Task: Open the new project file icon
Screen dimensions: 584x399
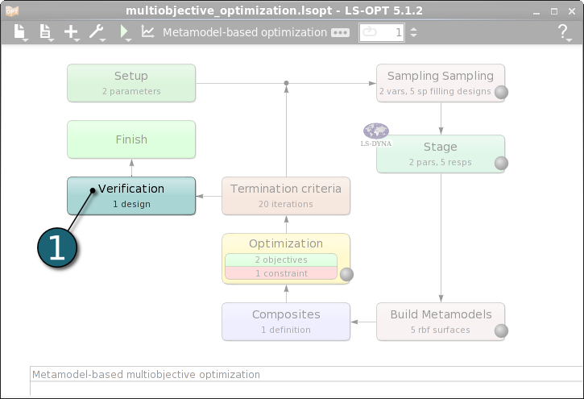Action: (x=19, y=31)
